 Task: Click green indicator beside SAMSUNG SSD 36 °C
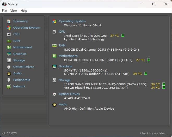(164, 84)
